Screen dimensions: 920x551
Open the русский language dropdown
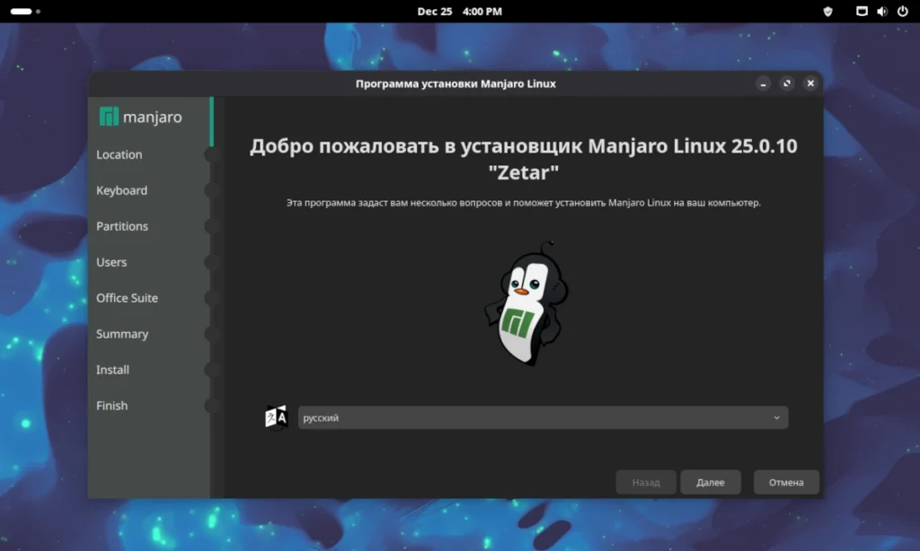[543, 417]
